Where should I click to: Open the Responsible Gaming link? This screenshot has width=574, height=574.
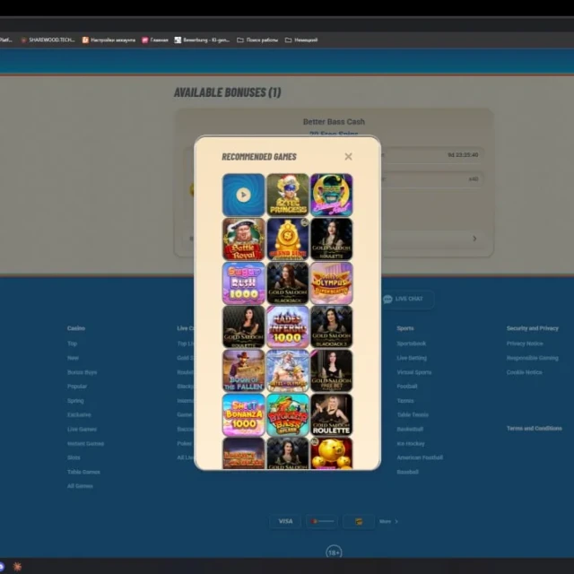533,358
